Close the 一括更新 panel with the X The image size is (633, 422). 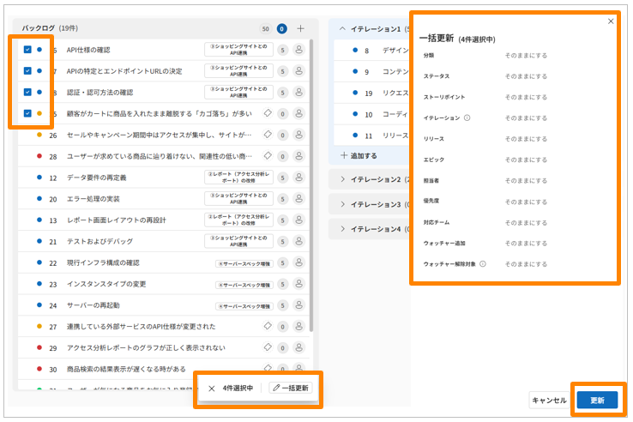click(x=611, y=21)
